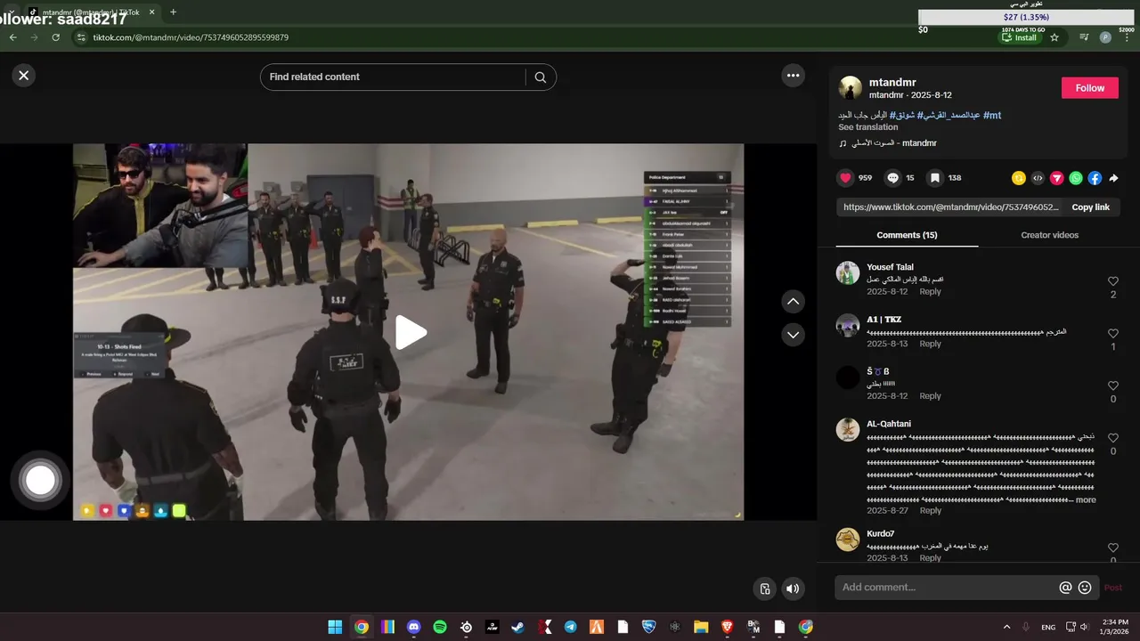This screenshot has height=641, width=1140.
Task: Open Telegram from the taskbar
Action: pyautogui.click(x=570, y=627)
